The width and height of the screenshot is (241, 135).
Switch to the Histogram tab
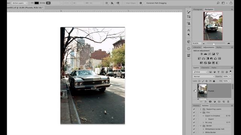tap(198, 9)
